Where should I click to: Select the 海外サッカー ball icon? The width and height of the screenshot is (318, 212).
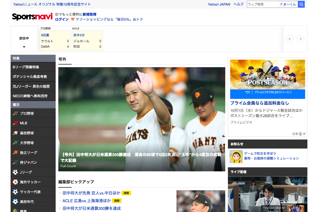[15, 182]
